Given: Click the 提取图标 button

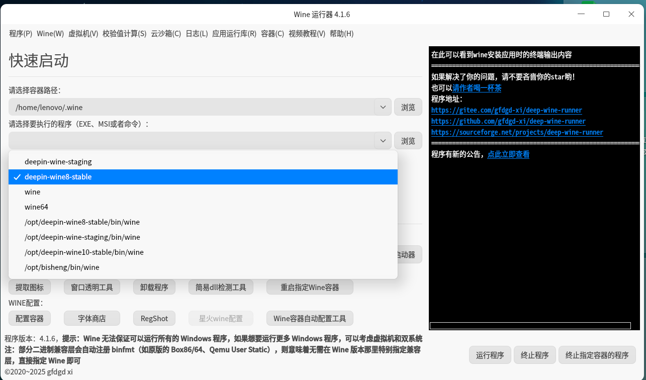Looking at the screenshot, I should tap(30, 288).
